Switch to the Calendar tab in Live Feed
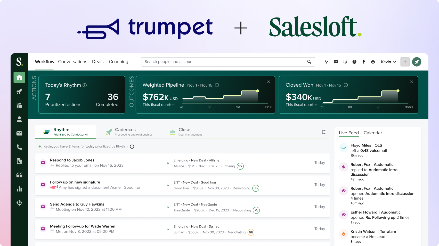This screenshot has height=246, width=439. 373,133
